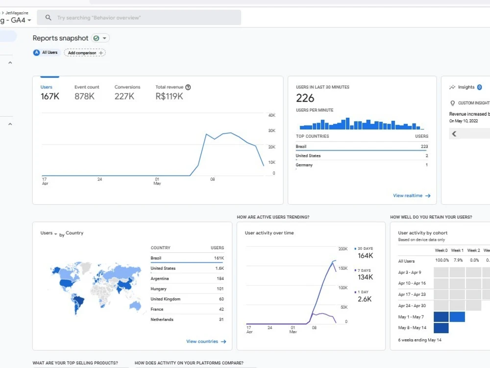This screenshot has height=368, width=490.
Task: Click the 226 users in last 30 minutes value
Action: coord(305,98)
